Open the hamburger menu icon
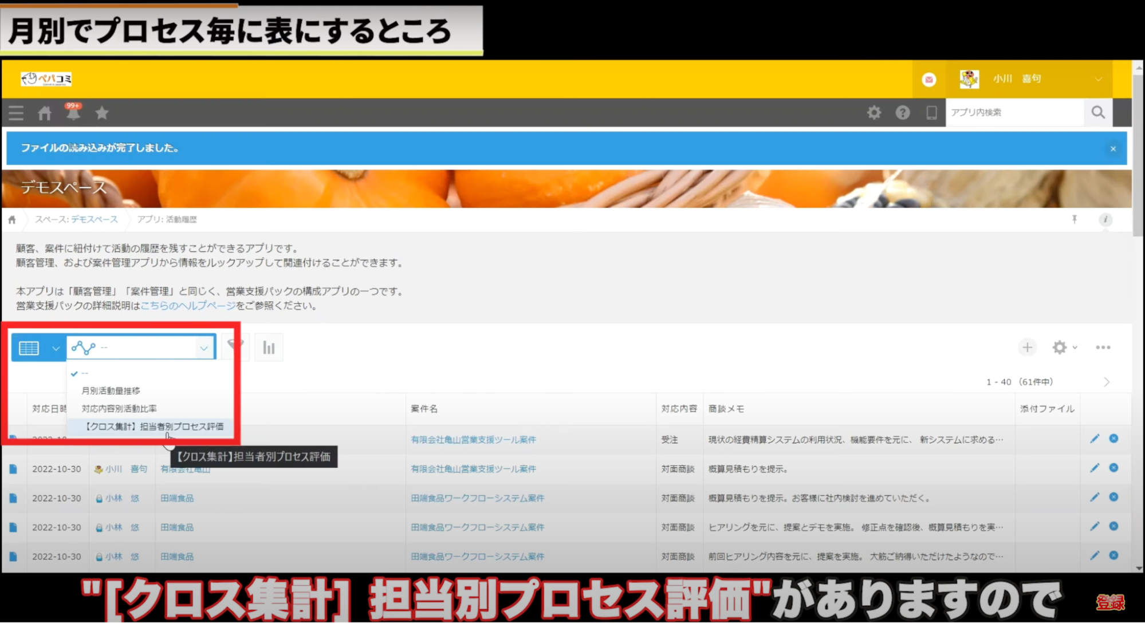The height and width of the screenshot is (623, 1145). (16, 113)
